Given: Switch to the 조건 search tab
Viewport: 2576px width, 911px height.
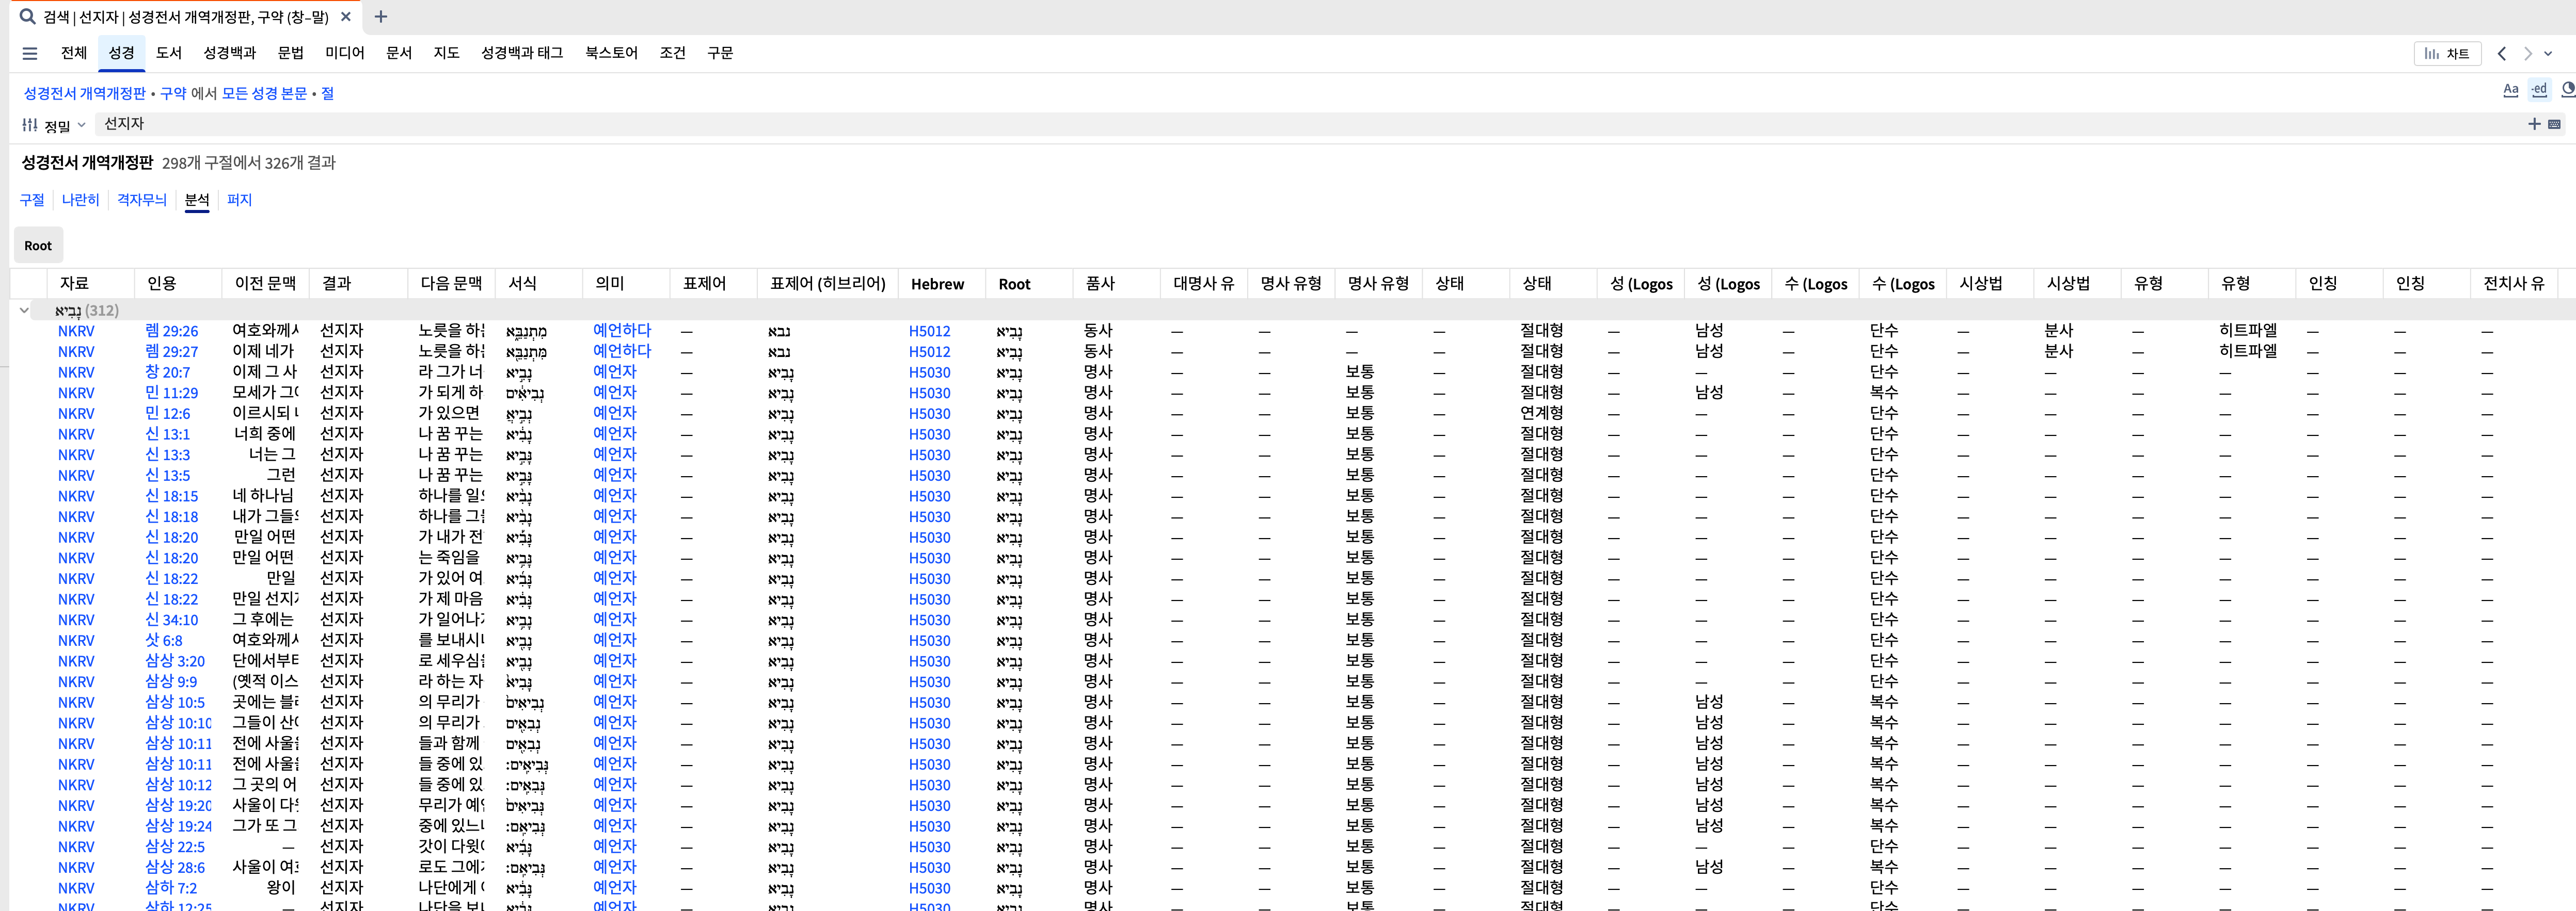Looking at the screenshot, I should point(673,53).
